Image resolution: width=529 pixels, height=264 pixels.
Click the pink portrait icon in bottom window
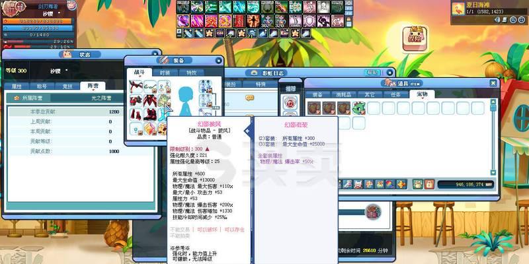pyautogui.click(x=373, y=212)
